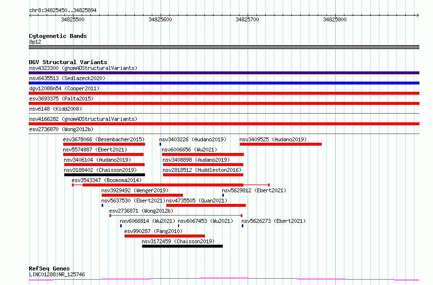This screenshot has height=285, width=433.
Task: Click nsv5626273 (Ebert2021) label
Action: [273, 221]
